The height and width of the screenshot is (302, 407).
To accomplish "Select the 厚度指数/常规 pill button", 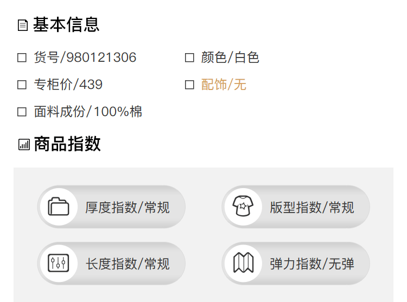I will tap(127, 207).
